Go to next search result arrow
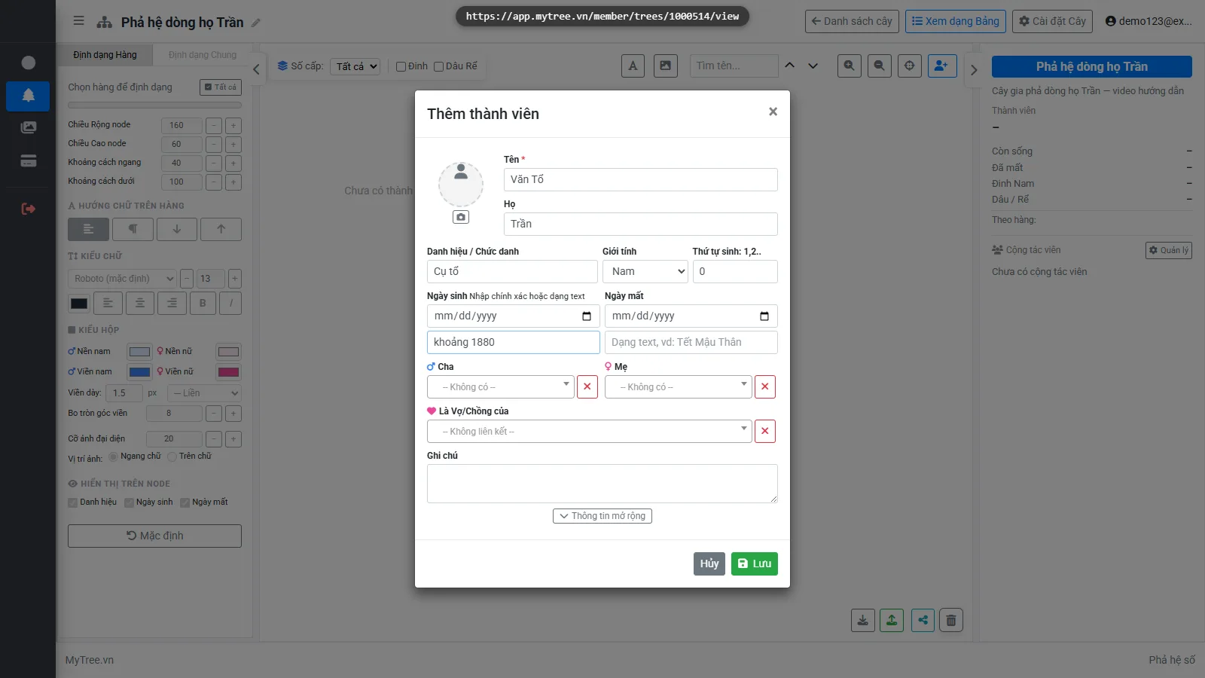The width and height of the screenshot is (1205, 678). pos(813,66)
